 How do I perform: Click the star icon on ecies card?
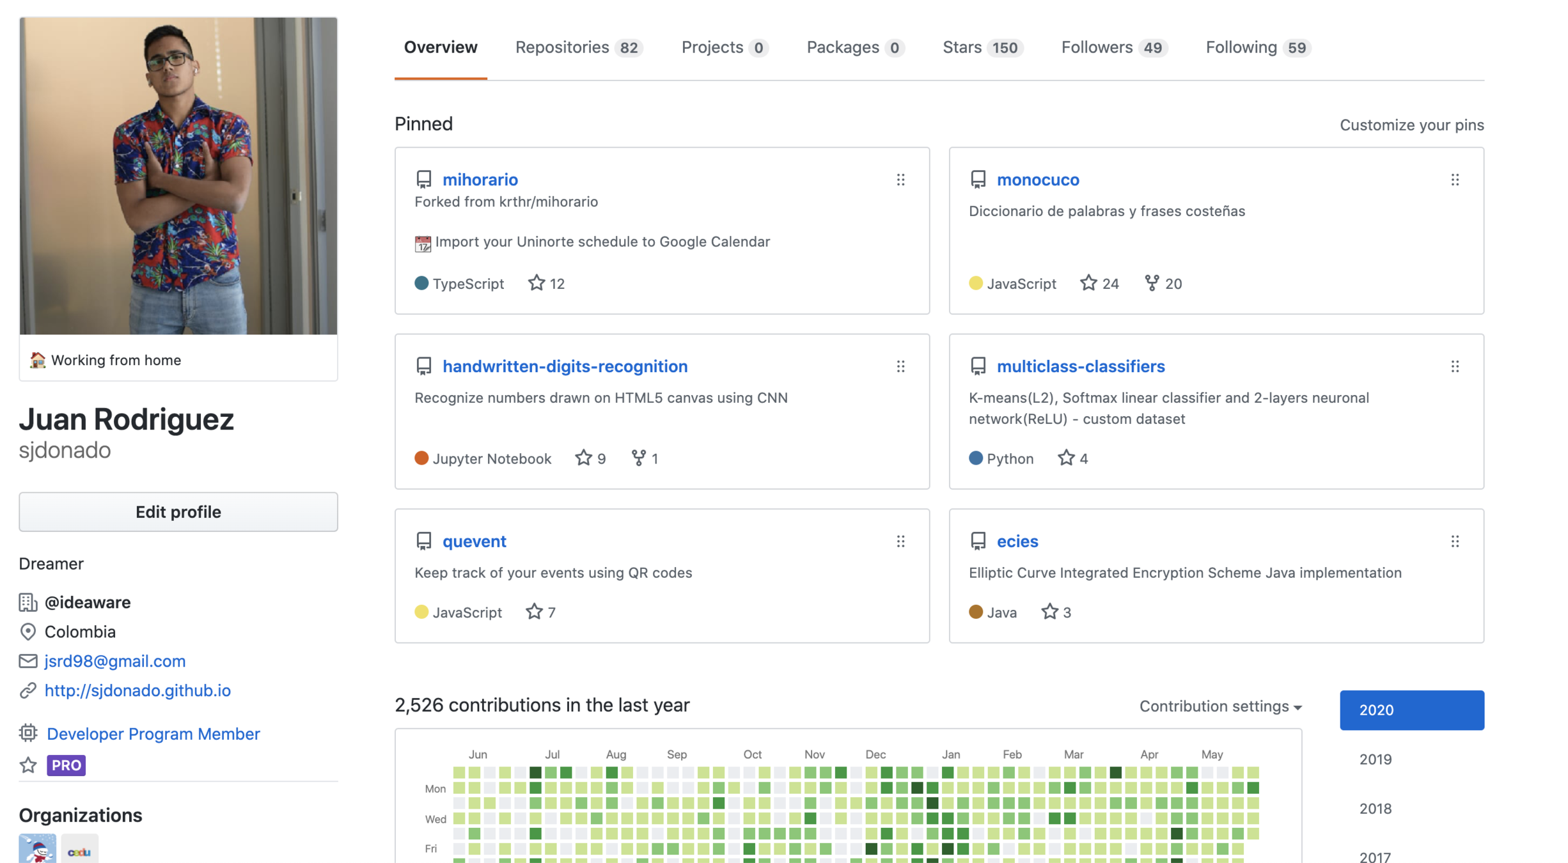coord(1049,612)
